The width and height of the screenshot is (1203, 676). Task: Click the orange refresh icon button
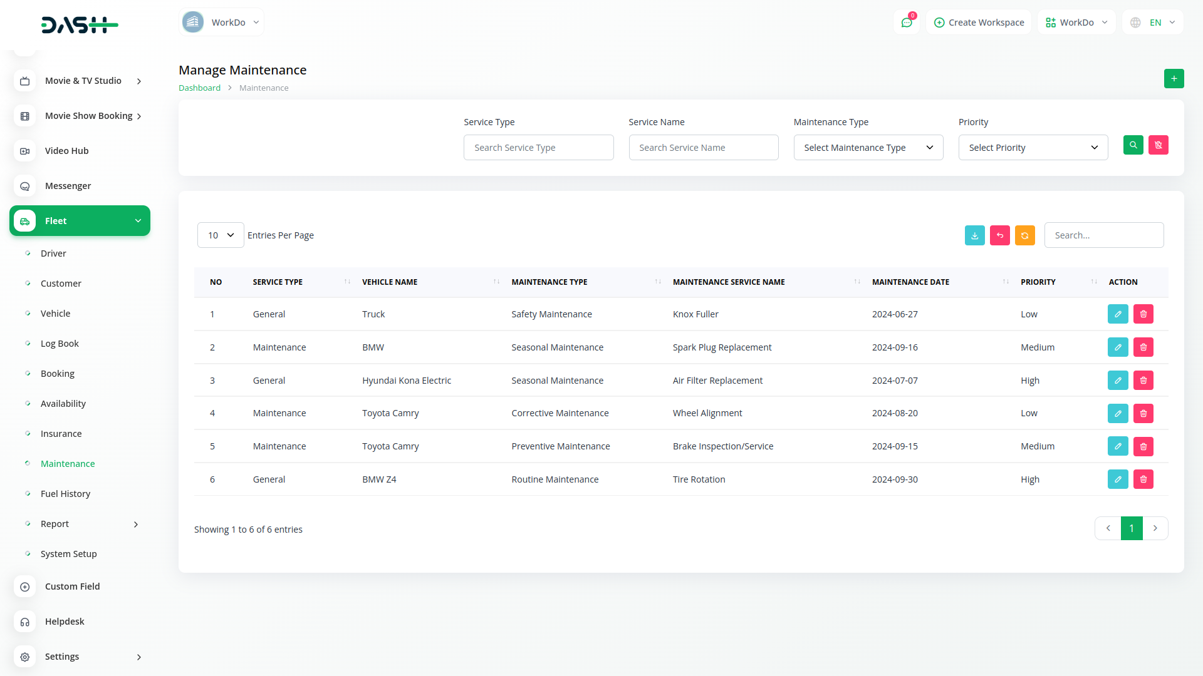[1024, 235]
